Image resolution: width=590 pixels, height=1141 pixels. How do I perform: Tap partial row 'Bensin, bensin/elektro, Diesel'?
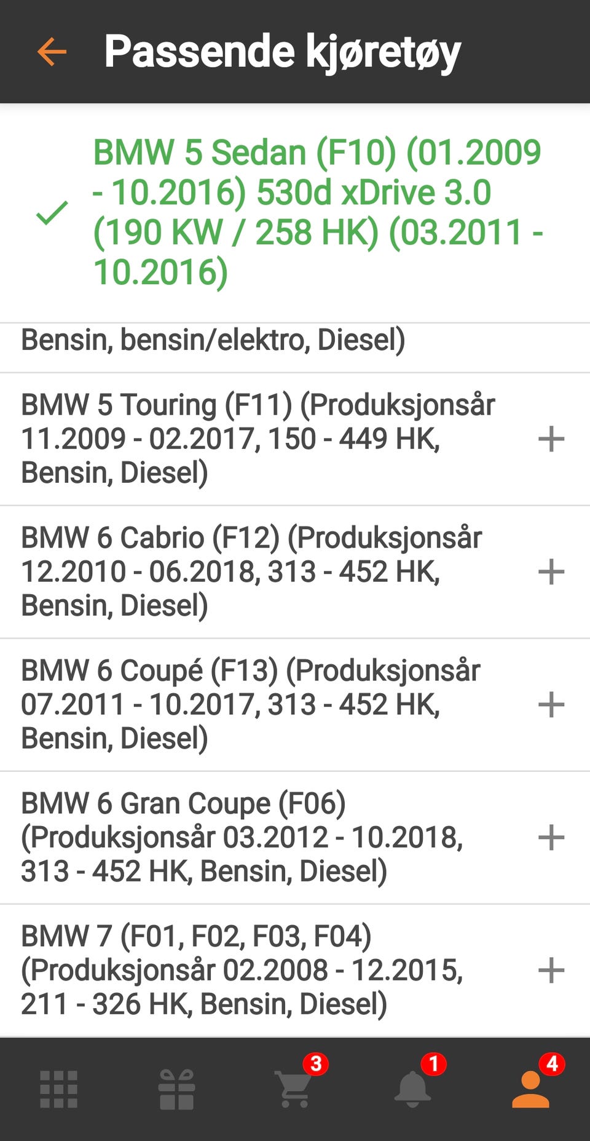click(213, 340)
